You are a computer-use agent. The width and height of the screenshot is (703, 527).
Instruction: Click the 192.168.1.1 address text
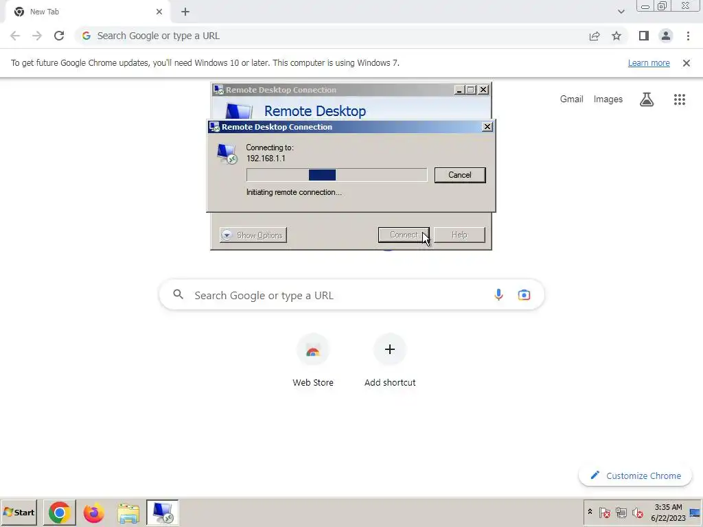click(x=266, y=159)
